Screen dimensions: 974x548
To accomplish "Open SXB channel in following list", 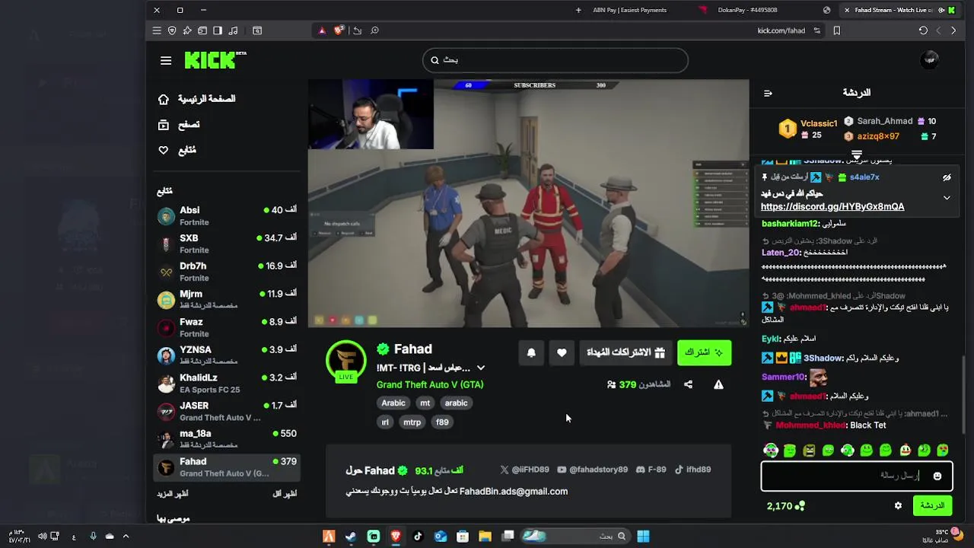I will (x=227, y=244).
